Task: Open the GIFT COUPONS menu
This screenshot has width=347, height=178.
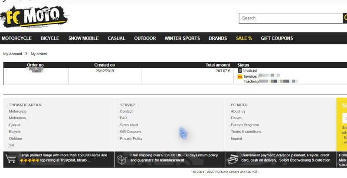Action: point(277,38)
